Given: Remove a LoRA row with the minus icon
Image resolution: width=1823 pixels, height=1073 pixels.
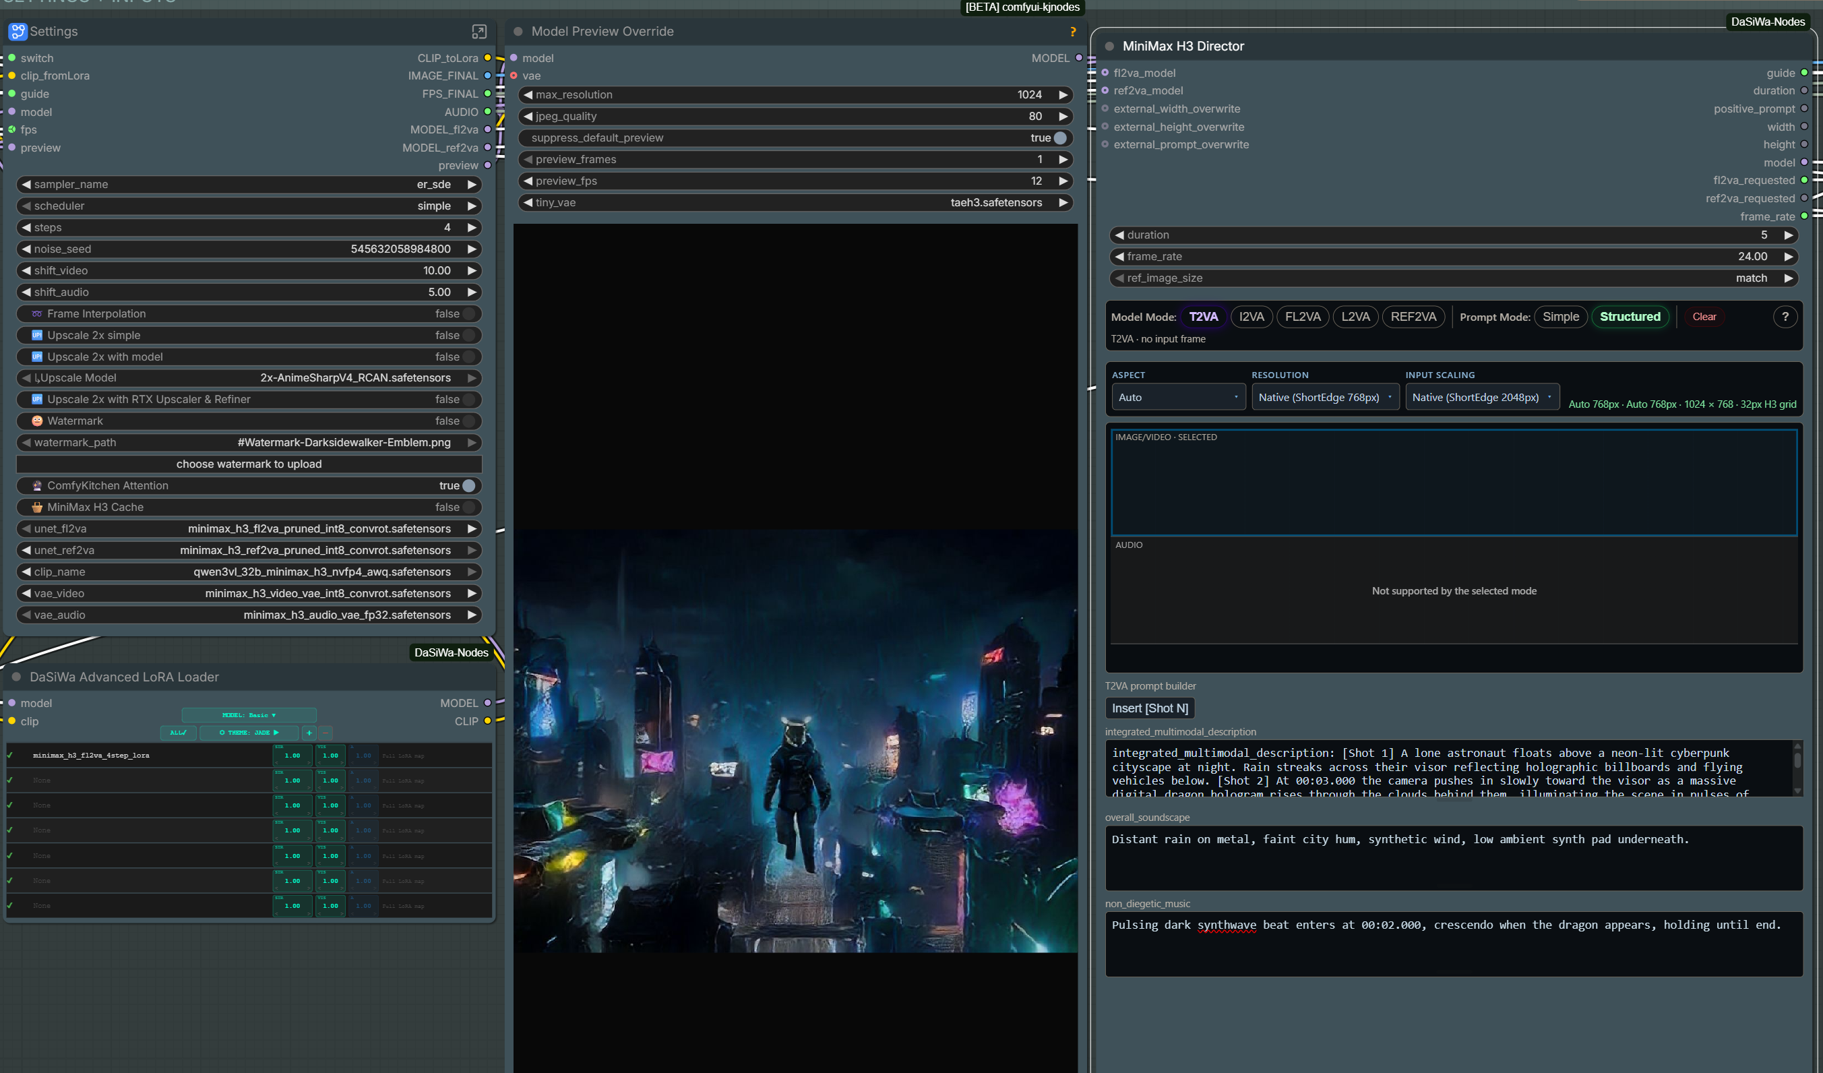Looking at the screenshot, I should coord(326,733).
